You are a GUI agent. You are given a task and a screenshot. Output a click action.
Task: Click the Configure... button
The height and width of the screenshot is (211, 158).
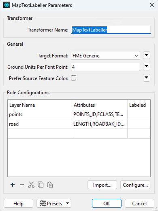pos(135,185)
